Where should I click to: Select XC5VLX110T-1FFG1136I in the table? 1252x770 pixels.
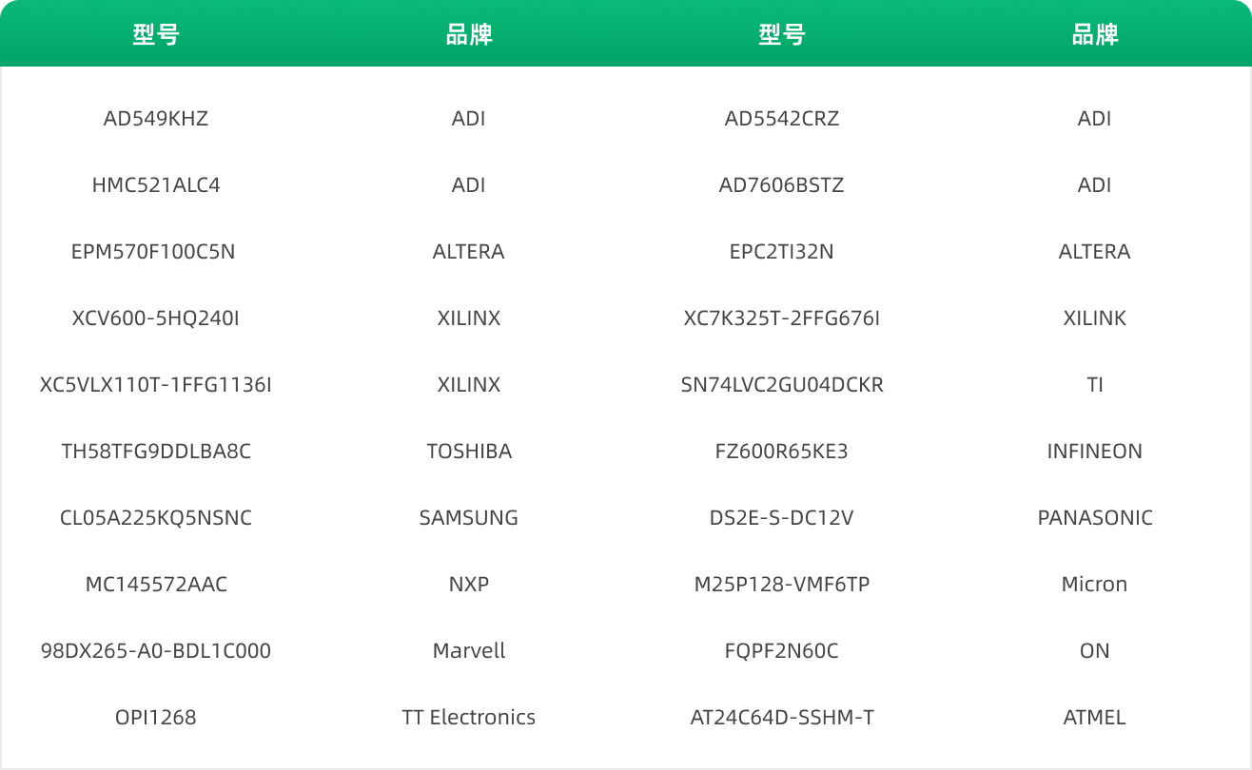[x=156, y=385]
